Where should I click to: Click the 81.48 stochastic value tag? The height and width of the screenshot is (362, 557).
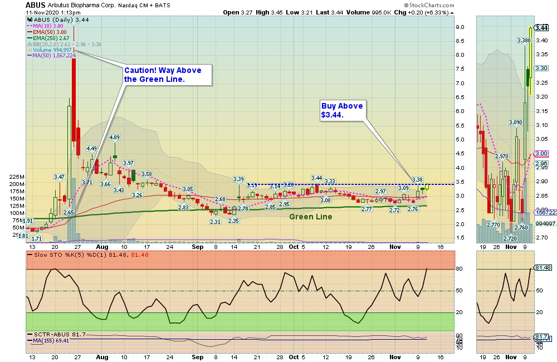click(543, 267)
